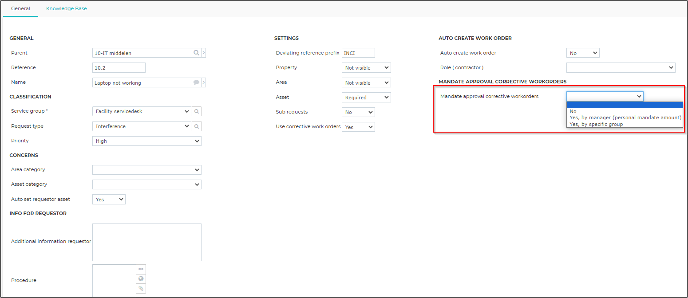Screen dimensions: 688x298
Task: Open the Auto set requestor asset dropdown
Action: [109, 200]
